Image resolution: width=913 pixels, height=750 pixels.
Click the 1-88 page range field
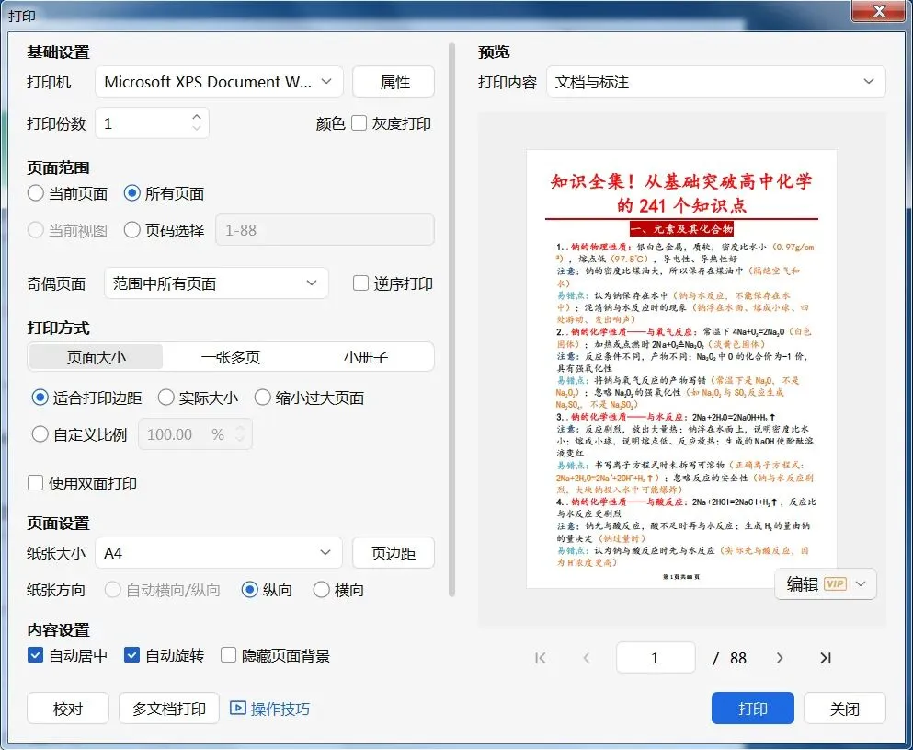(325, 230)
